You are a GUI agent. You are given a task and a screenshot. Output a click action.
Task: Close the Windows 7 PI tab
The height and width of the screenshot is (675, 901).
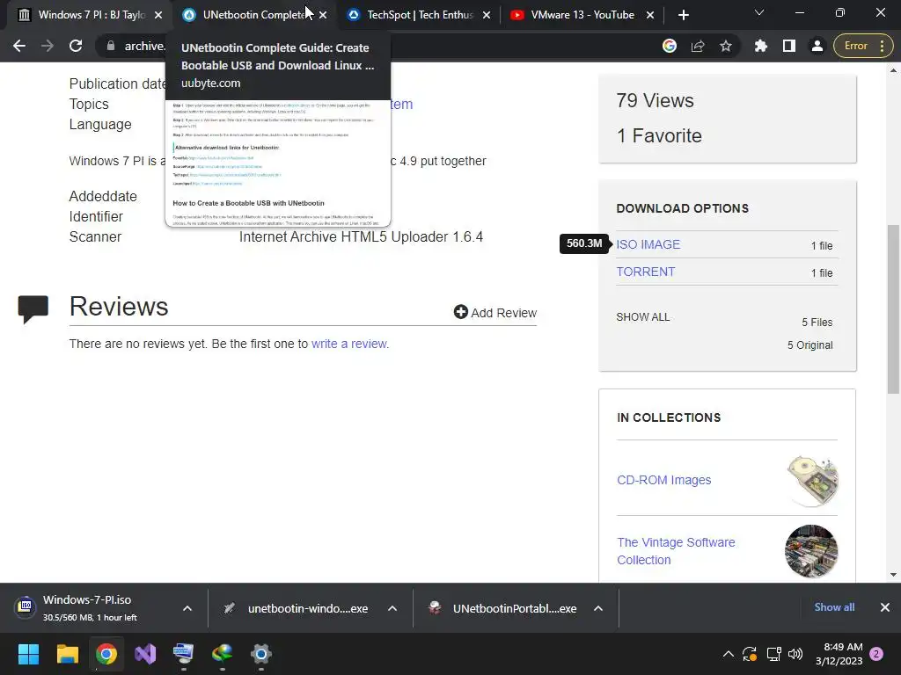click(x=158, y=15)
